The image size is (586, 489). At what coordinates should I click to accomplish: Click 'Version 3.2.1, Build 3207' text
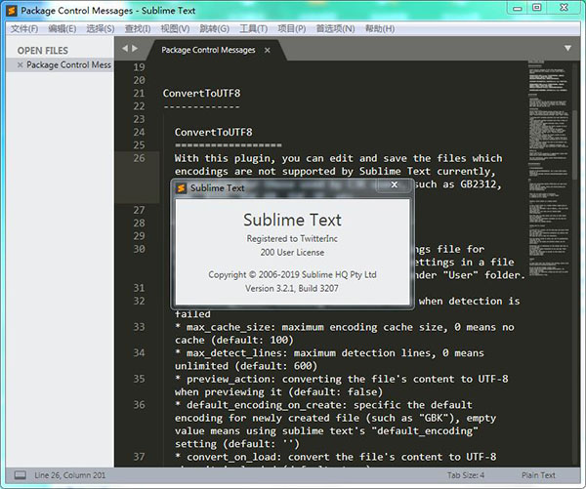click(x=291, y=288)
